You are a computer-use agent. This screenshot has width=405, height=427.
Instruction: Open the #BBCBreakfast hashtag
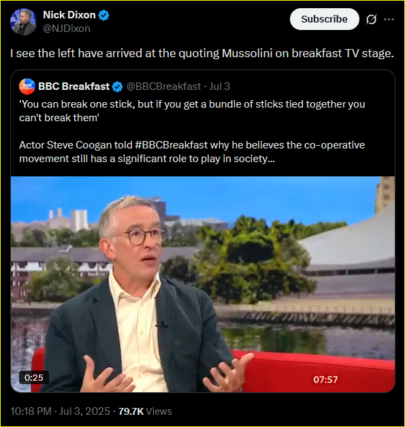click(x=172, y=145)
